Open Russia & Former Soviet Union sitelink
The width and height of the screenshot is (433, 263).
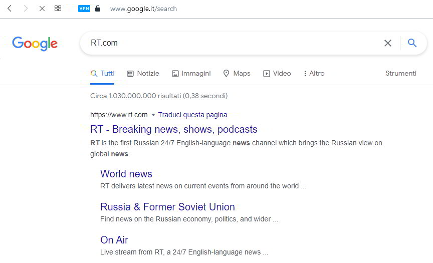pos(167,207)
